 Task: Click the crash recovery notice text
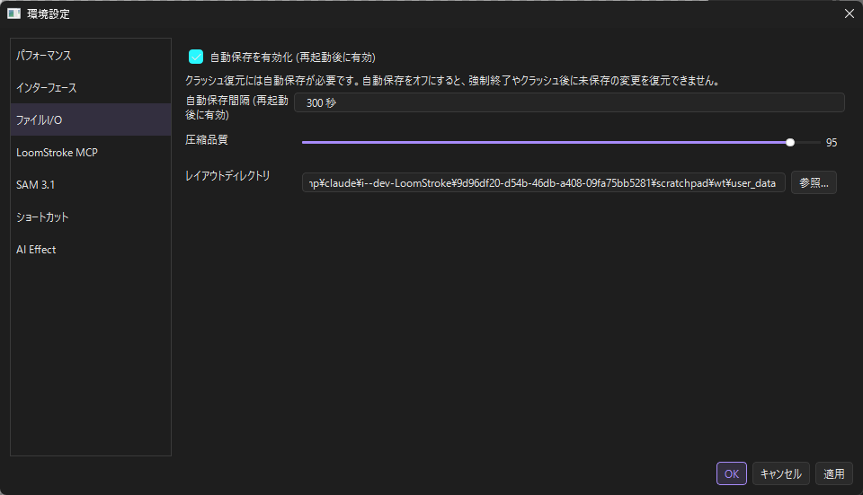452,81
